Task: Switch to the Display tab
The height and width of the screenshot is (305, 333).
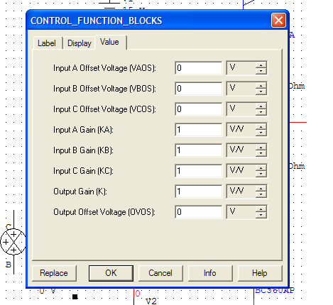Action: pos(80,43)
